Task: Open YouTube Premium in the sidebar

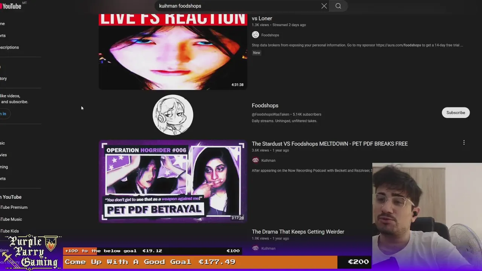Action: pos(14,207)
